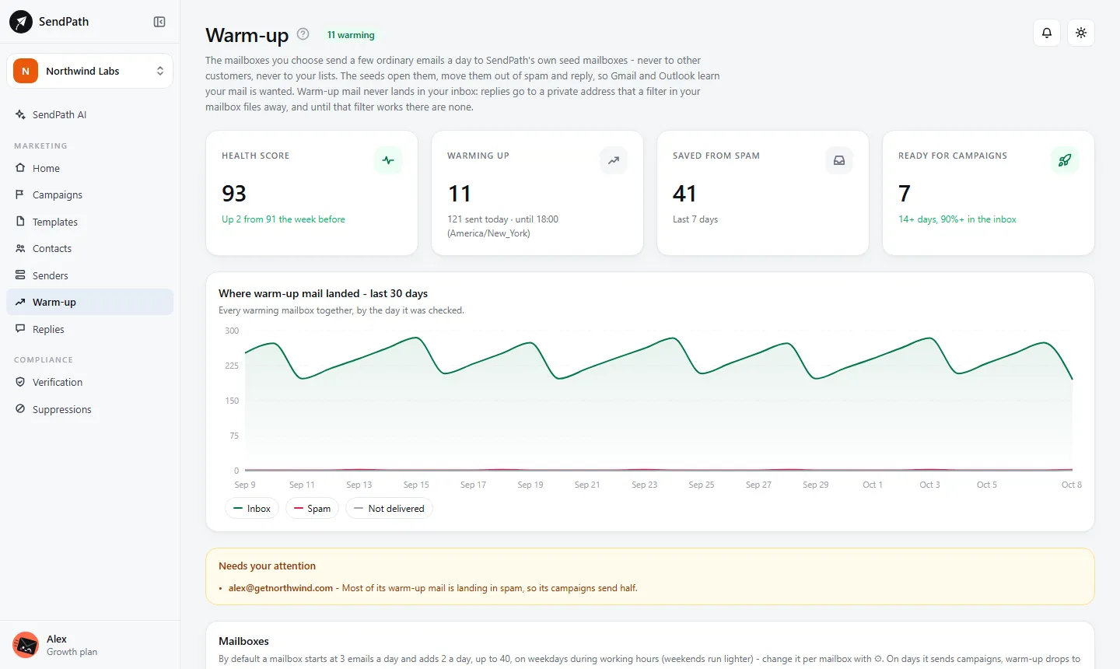The image size is (1120, 669).
Task: Click the "Sep 19" chart axis label
Action: tap(530, 485)
